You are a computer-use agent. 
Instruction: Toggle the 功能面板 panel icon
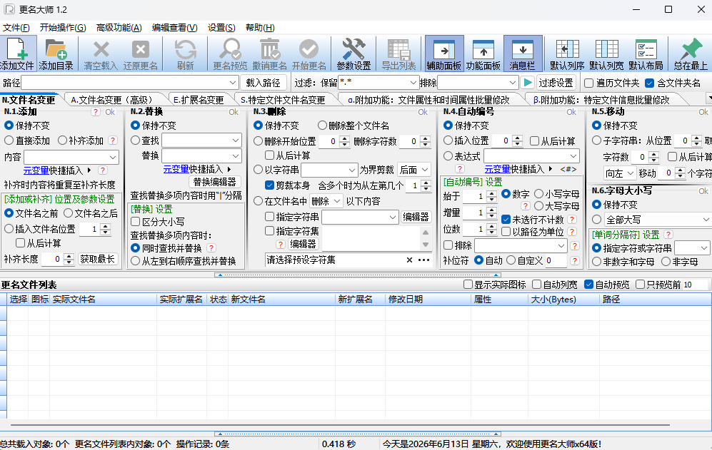(x=483, y=53)
